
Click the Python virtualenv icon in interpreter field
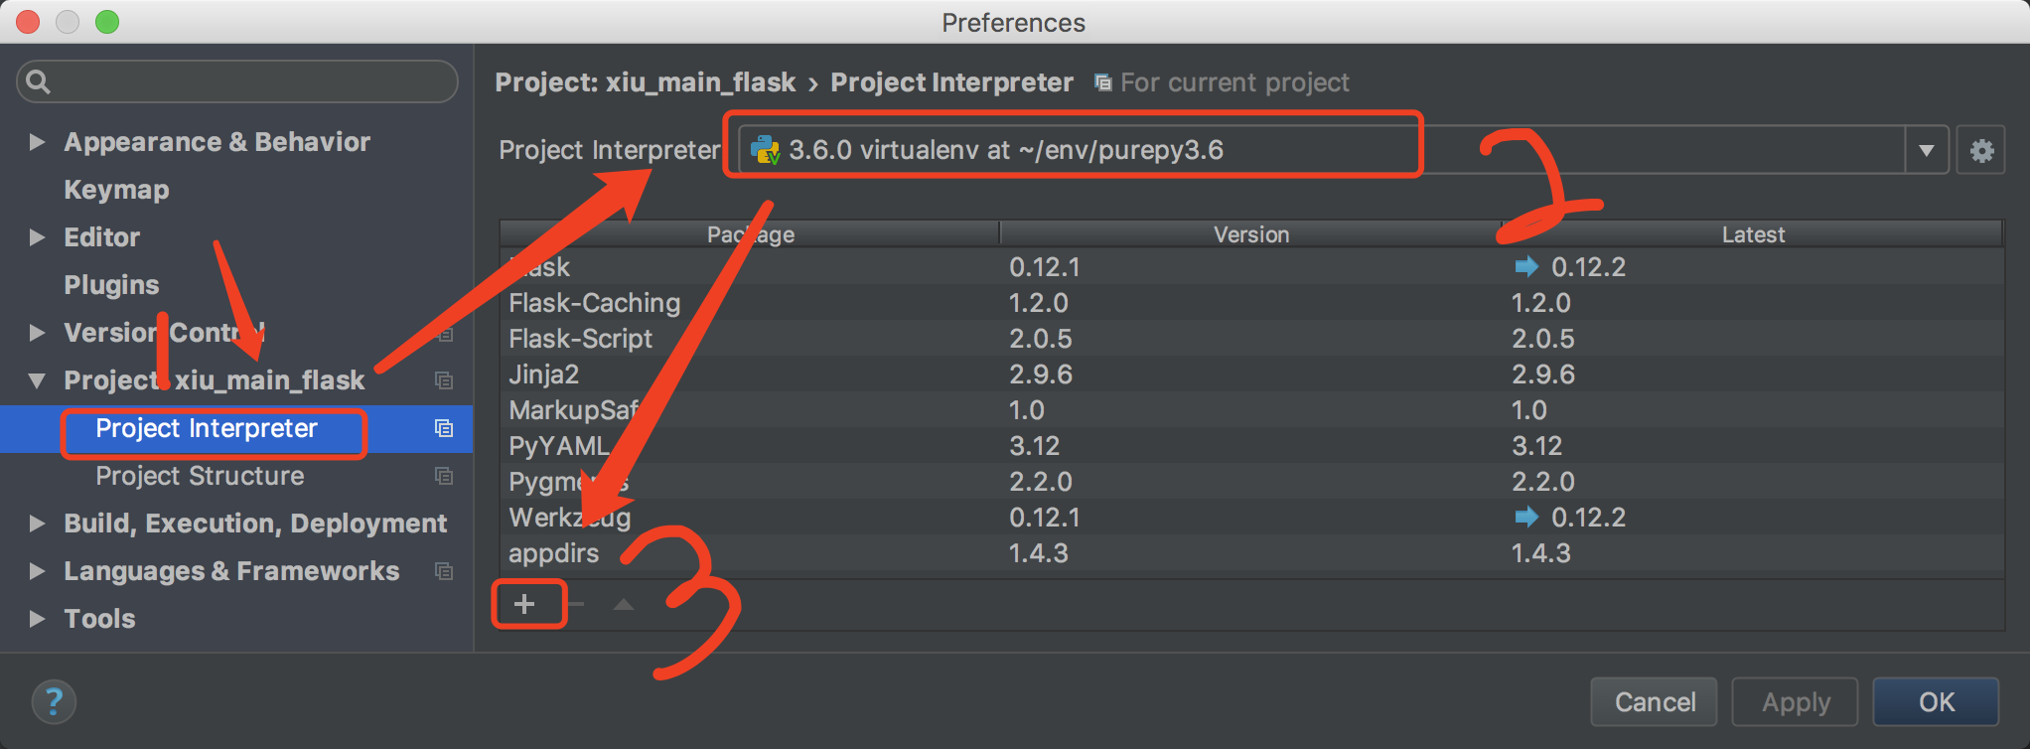[765, 150]
